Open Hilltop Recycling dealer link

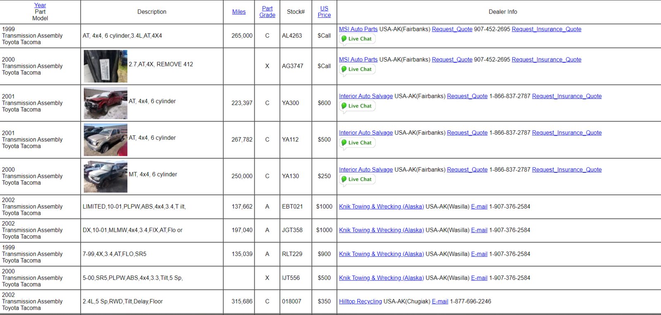[360, 302]
